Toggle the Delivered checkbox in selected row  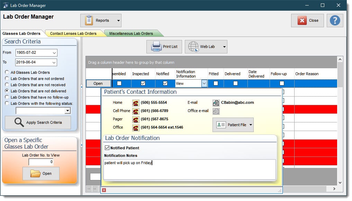click(x=235, y=83)
